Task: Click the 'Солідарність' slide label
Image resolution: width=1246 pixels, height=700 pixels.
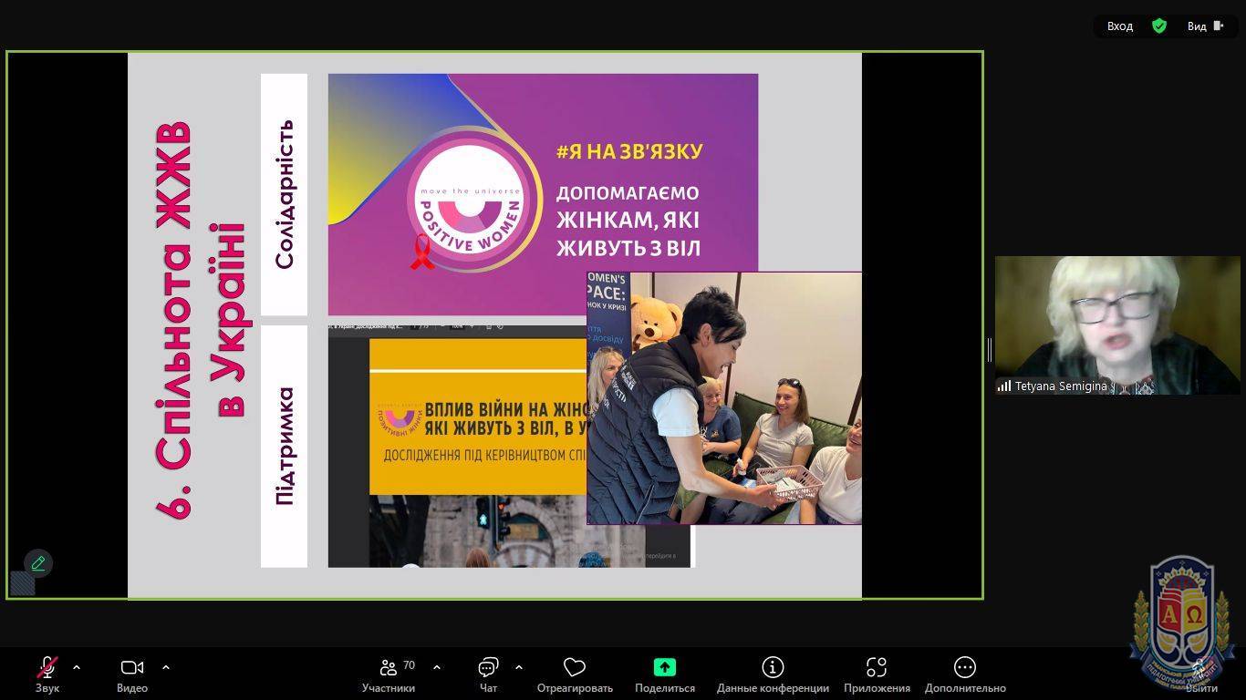Action: tap(285, 194)
